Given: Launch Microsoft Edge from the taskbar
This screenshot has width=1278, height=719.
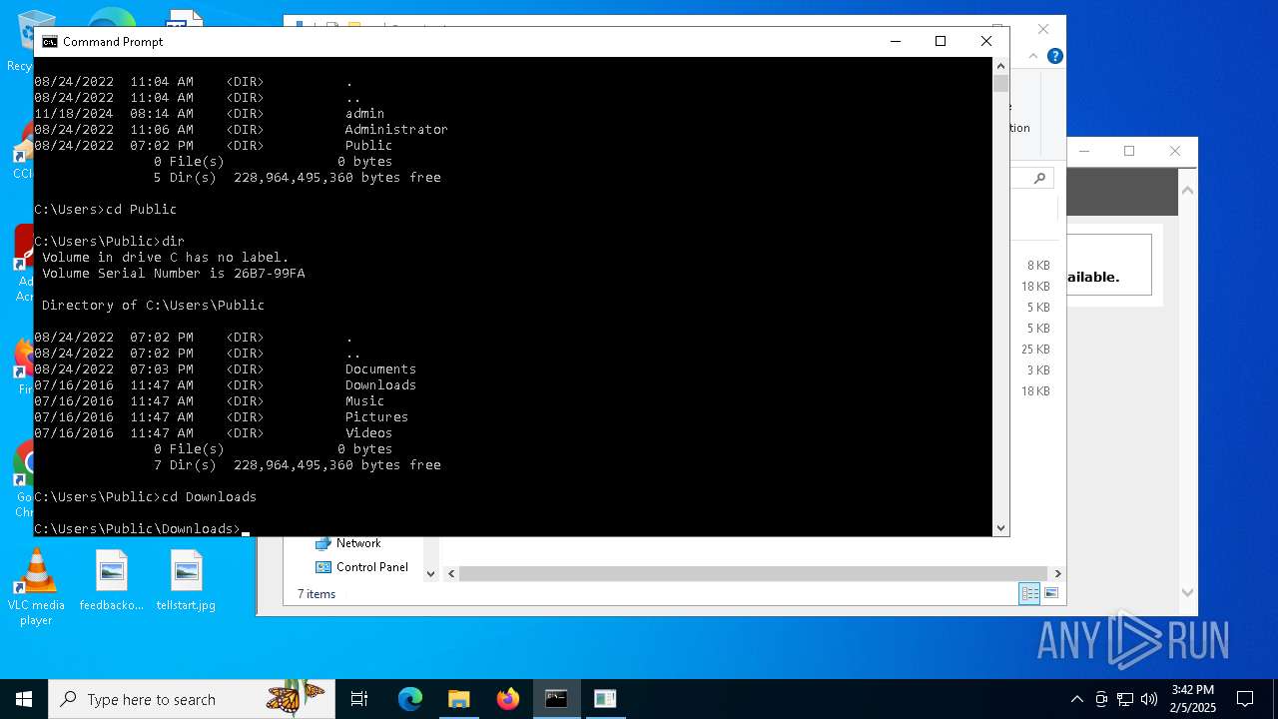Looking at the screenshot, I should [x=410, y=699].
